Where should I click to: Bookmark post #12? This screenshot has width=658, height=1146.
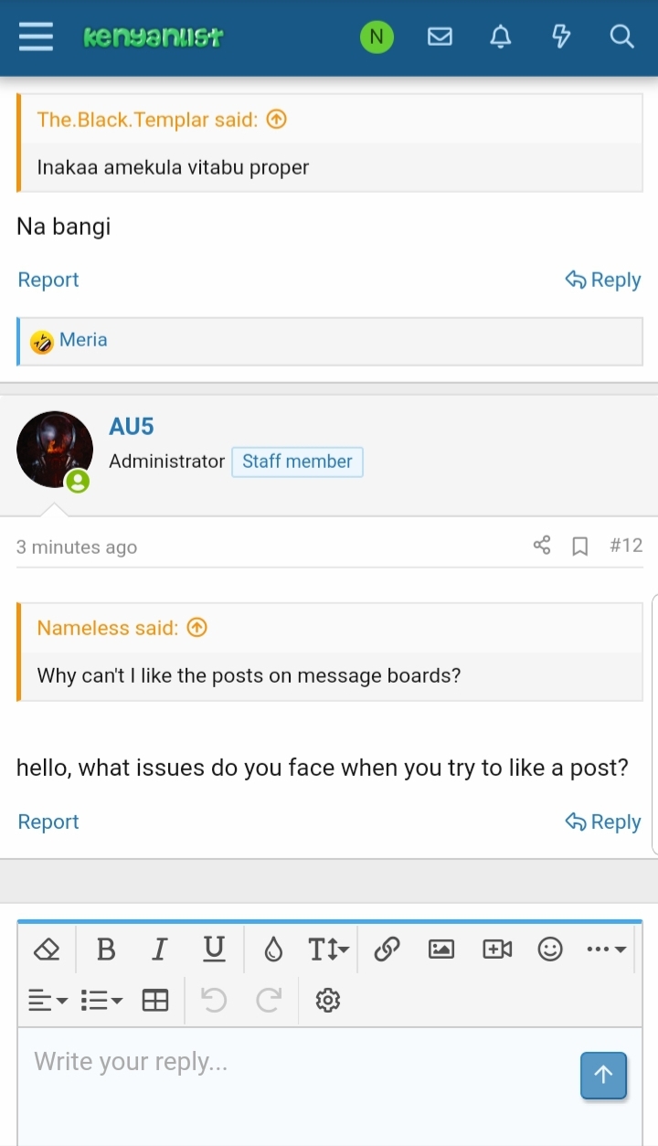click(579, 546)
